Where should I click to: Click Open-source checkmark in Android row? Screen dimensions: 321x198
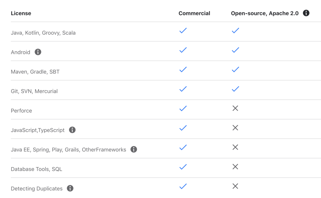[235, 50]
